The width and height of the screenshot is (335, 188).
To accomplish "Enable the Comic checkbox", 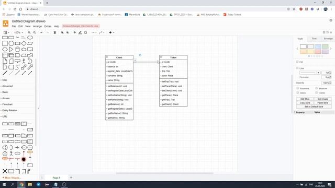I will (316, 93).
